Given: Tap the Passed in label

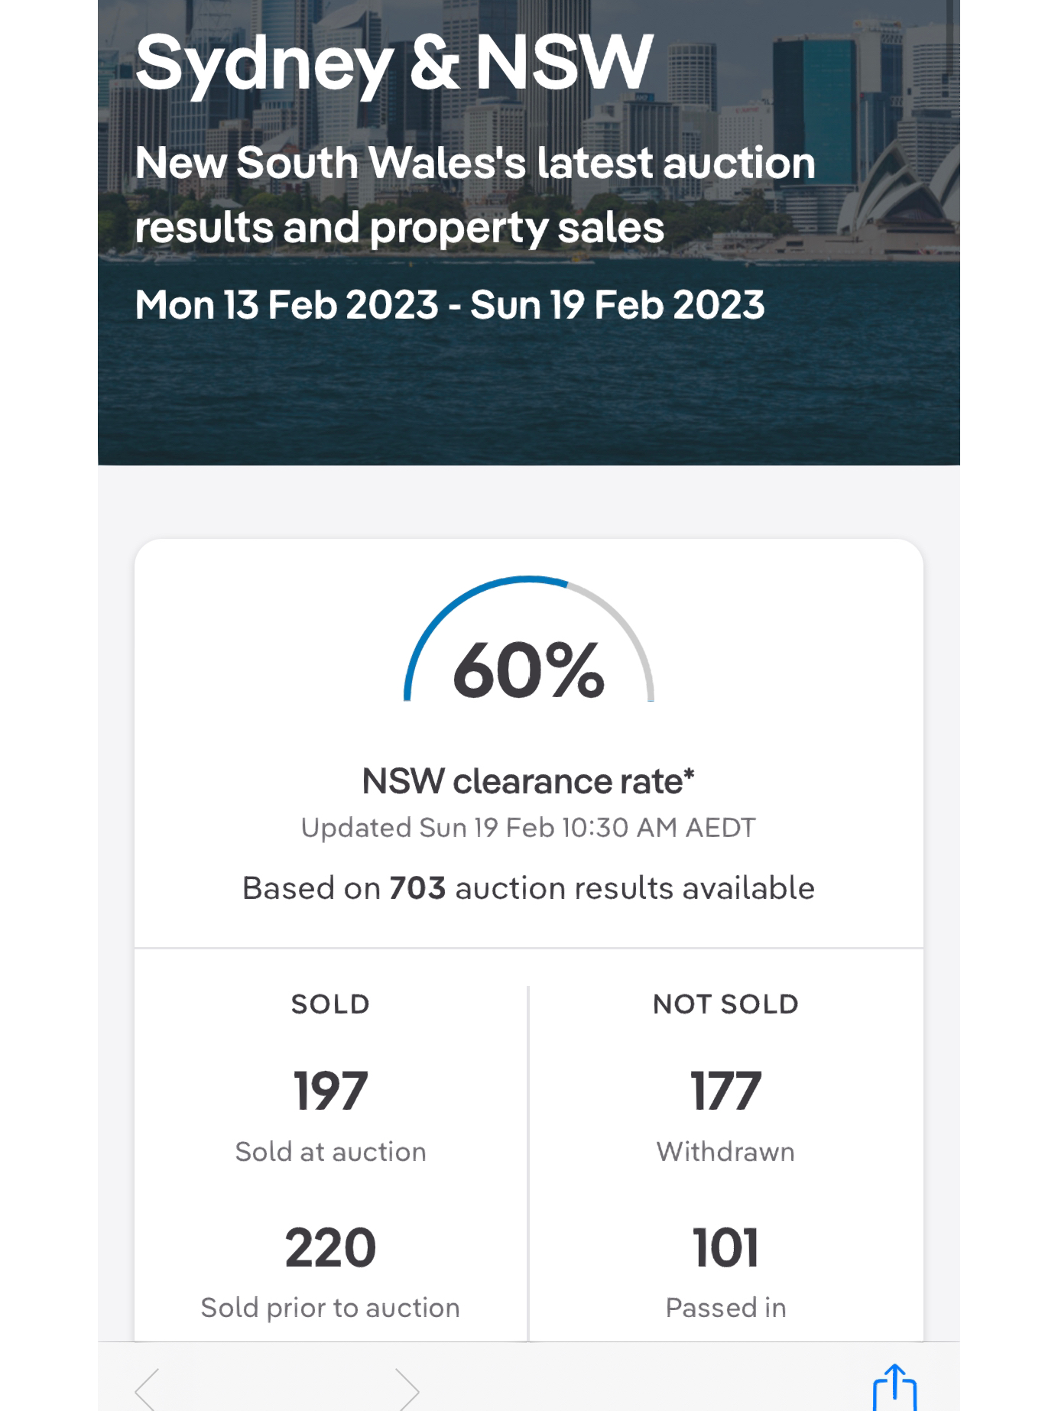Looking at the screenshot, I should click(x=725, y=1308).
